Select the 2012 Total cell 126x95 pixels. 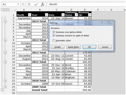pos(40,53)
